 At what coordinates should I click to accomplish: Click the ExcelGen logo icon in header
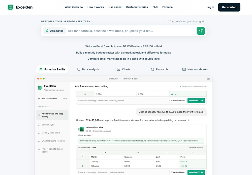pos(10,7)
